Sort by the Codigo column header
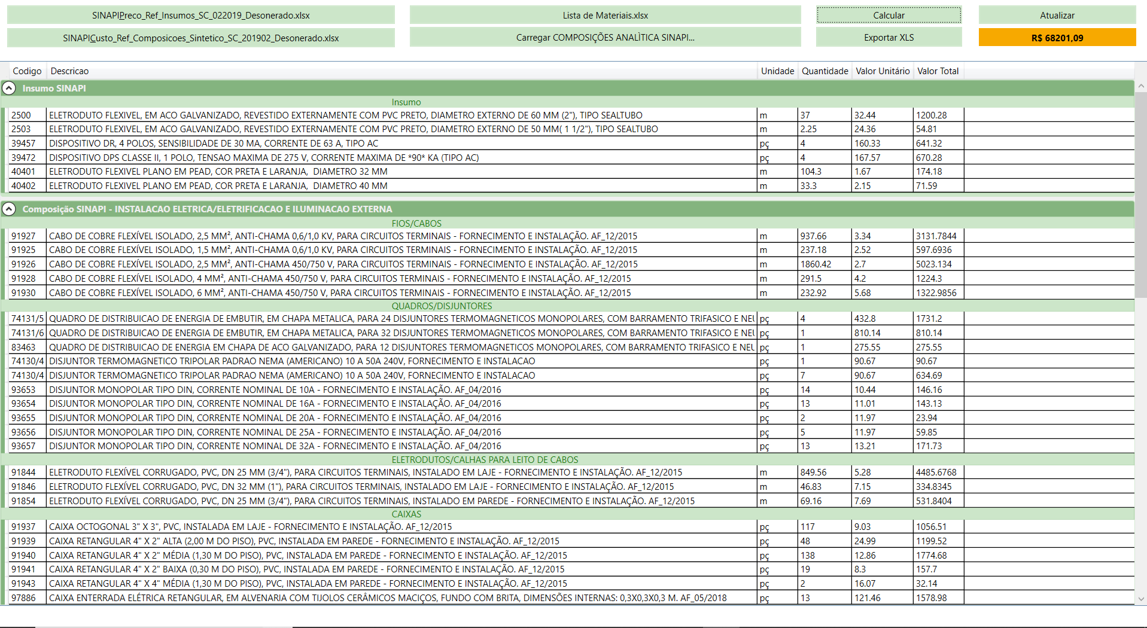The height and width of the screenshot is (628, 1147). pos(28,71)
